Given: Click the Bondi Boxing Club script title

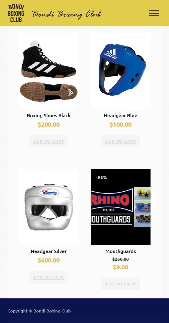Looking at the screenshot, I should [x=67, y=14].
